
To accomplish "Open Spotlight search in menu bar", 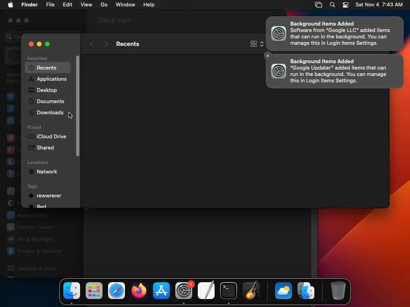I will point(332,5).
